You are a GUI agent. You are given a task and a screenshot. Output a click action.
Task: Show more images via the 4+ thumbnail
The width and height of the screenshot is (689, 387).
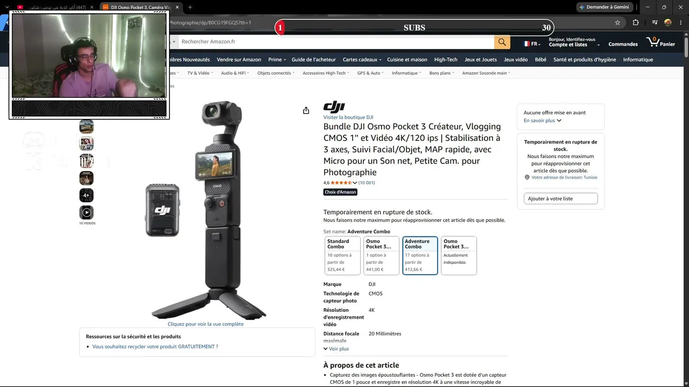coord(86,195)
